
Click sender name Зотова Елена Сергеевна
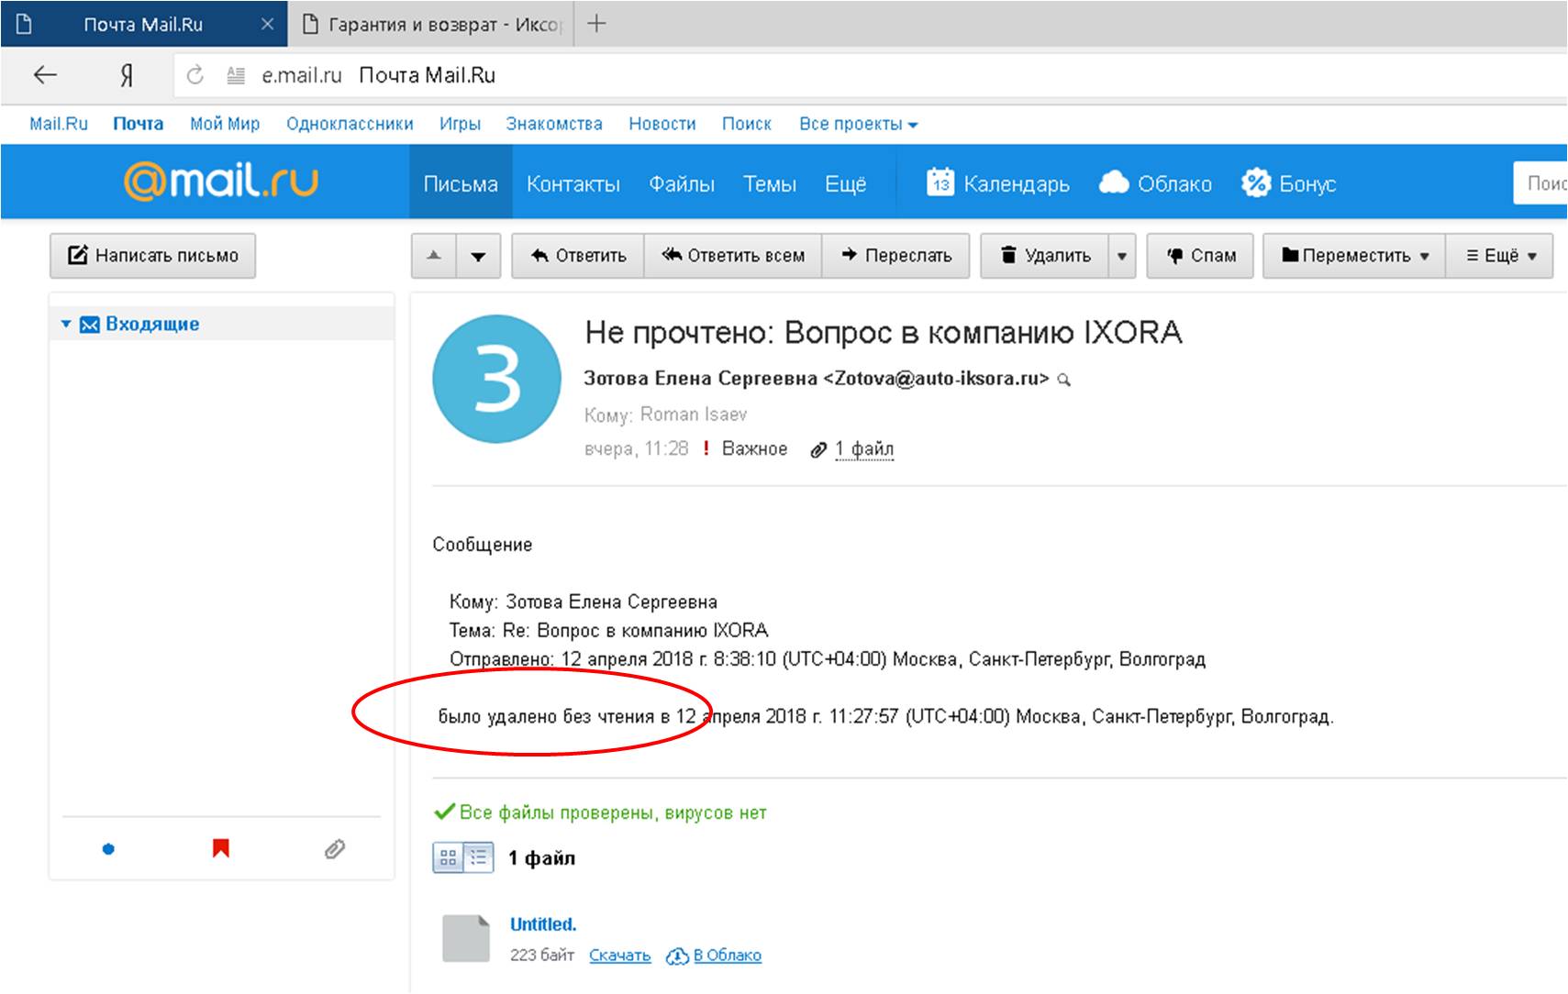point(700,379)
